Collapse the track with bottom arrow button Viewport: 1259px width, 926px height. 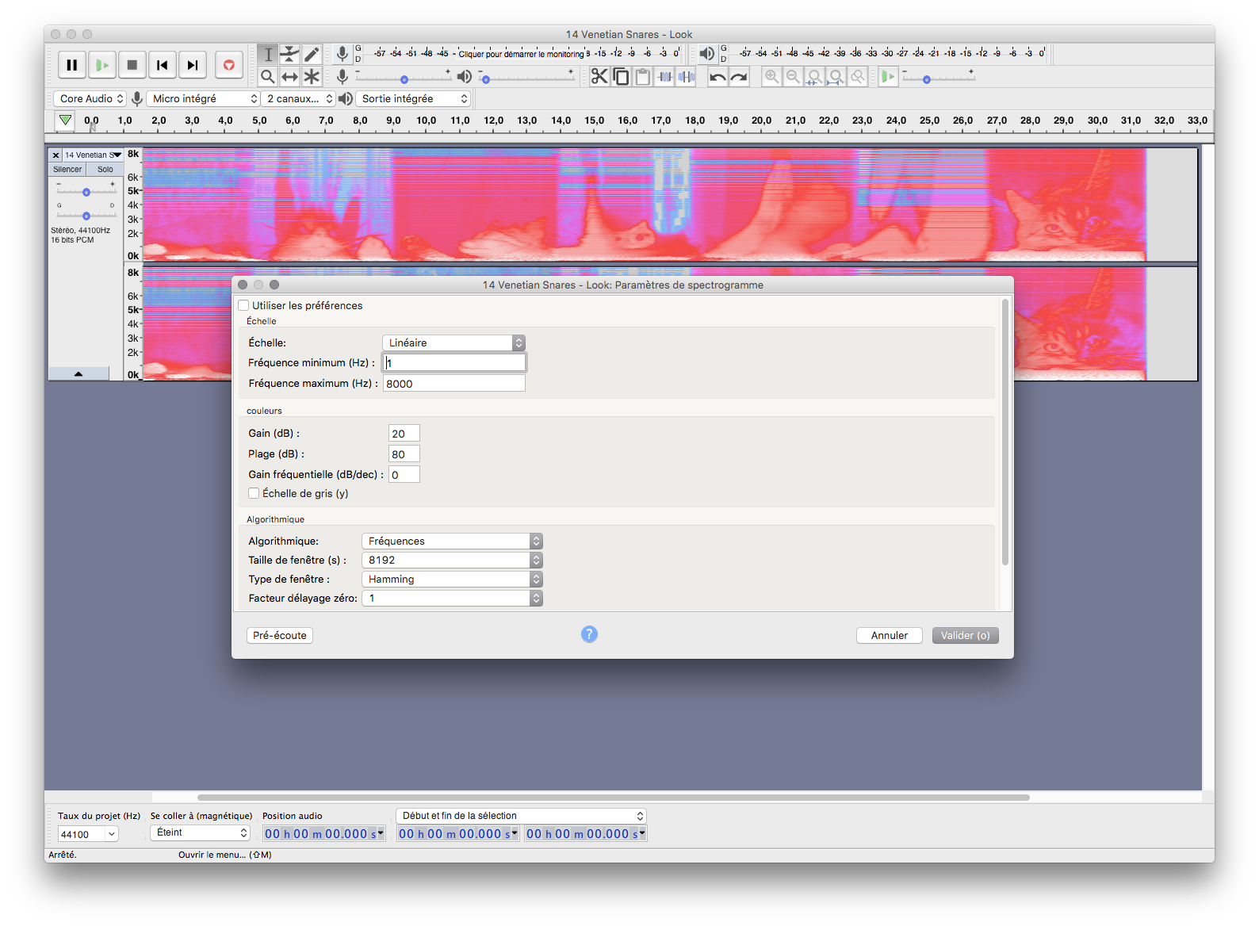click(x=78, y=373)
